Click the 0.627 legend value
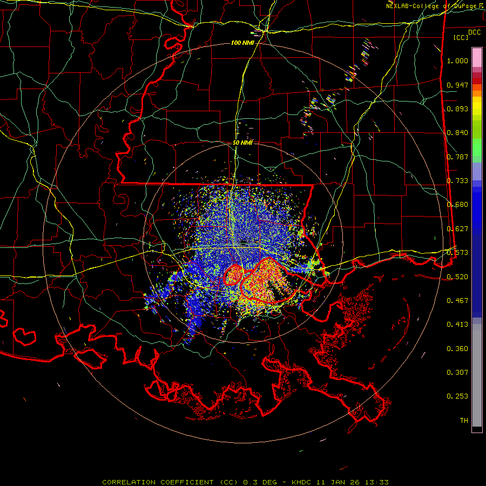 457,229
